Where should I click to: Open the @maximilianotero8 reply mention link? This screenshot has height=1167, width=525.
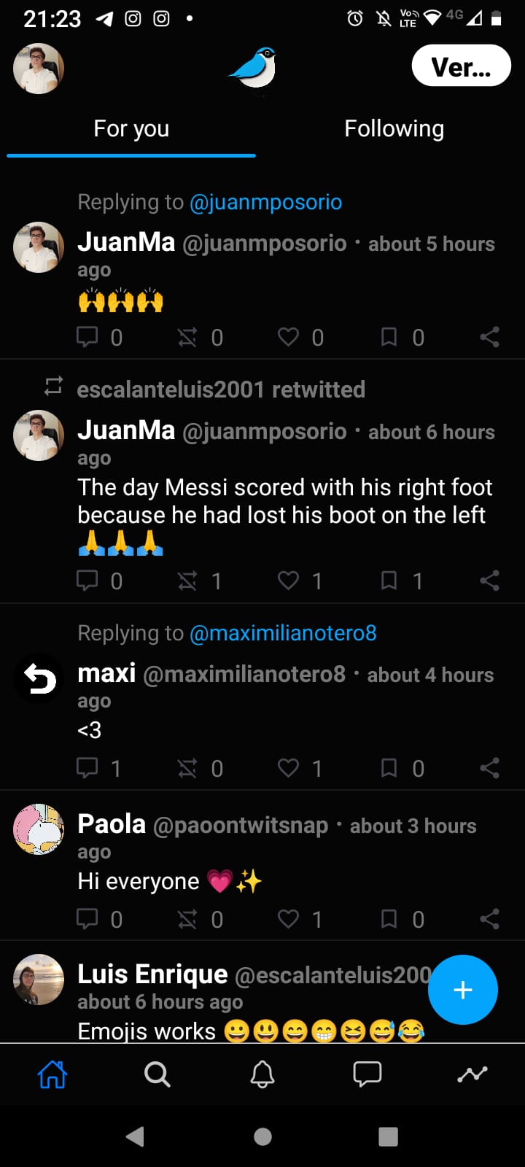283,633
